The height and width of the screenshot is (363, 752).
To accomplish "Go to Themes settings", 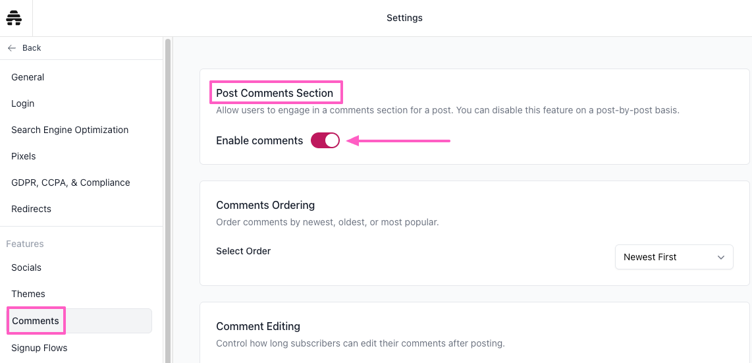I will coord(28,294).
